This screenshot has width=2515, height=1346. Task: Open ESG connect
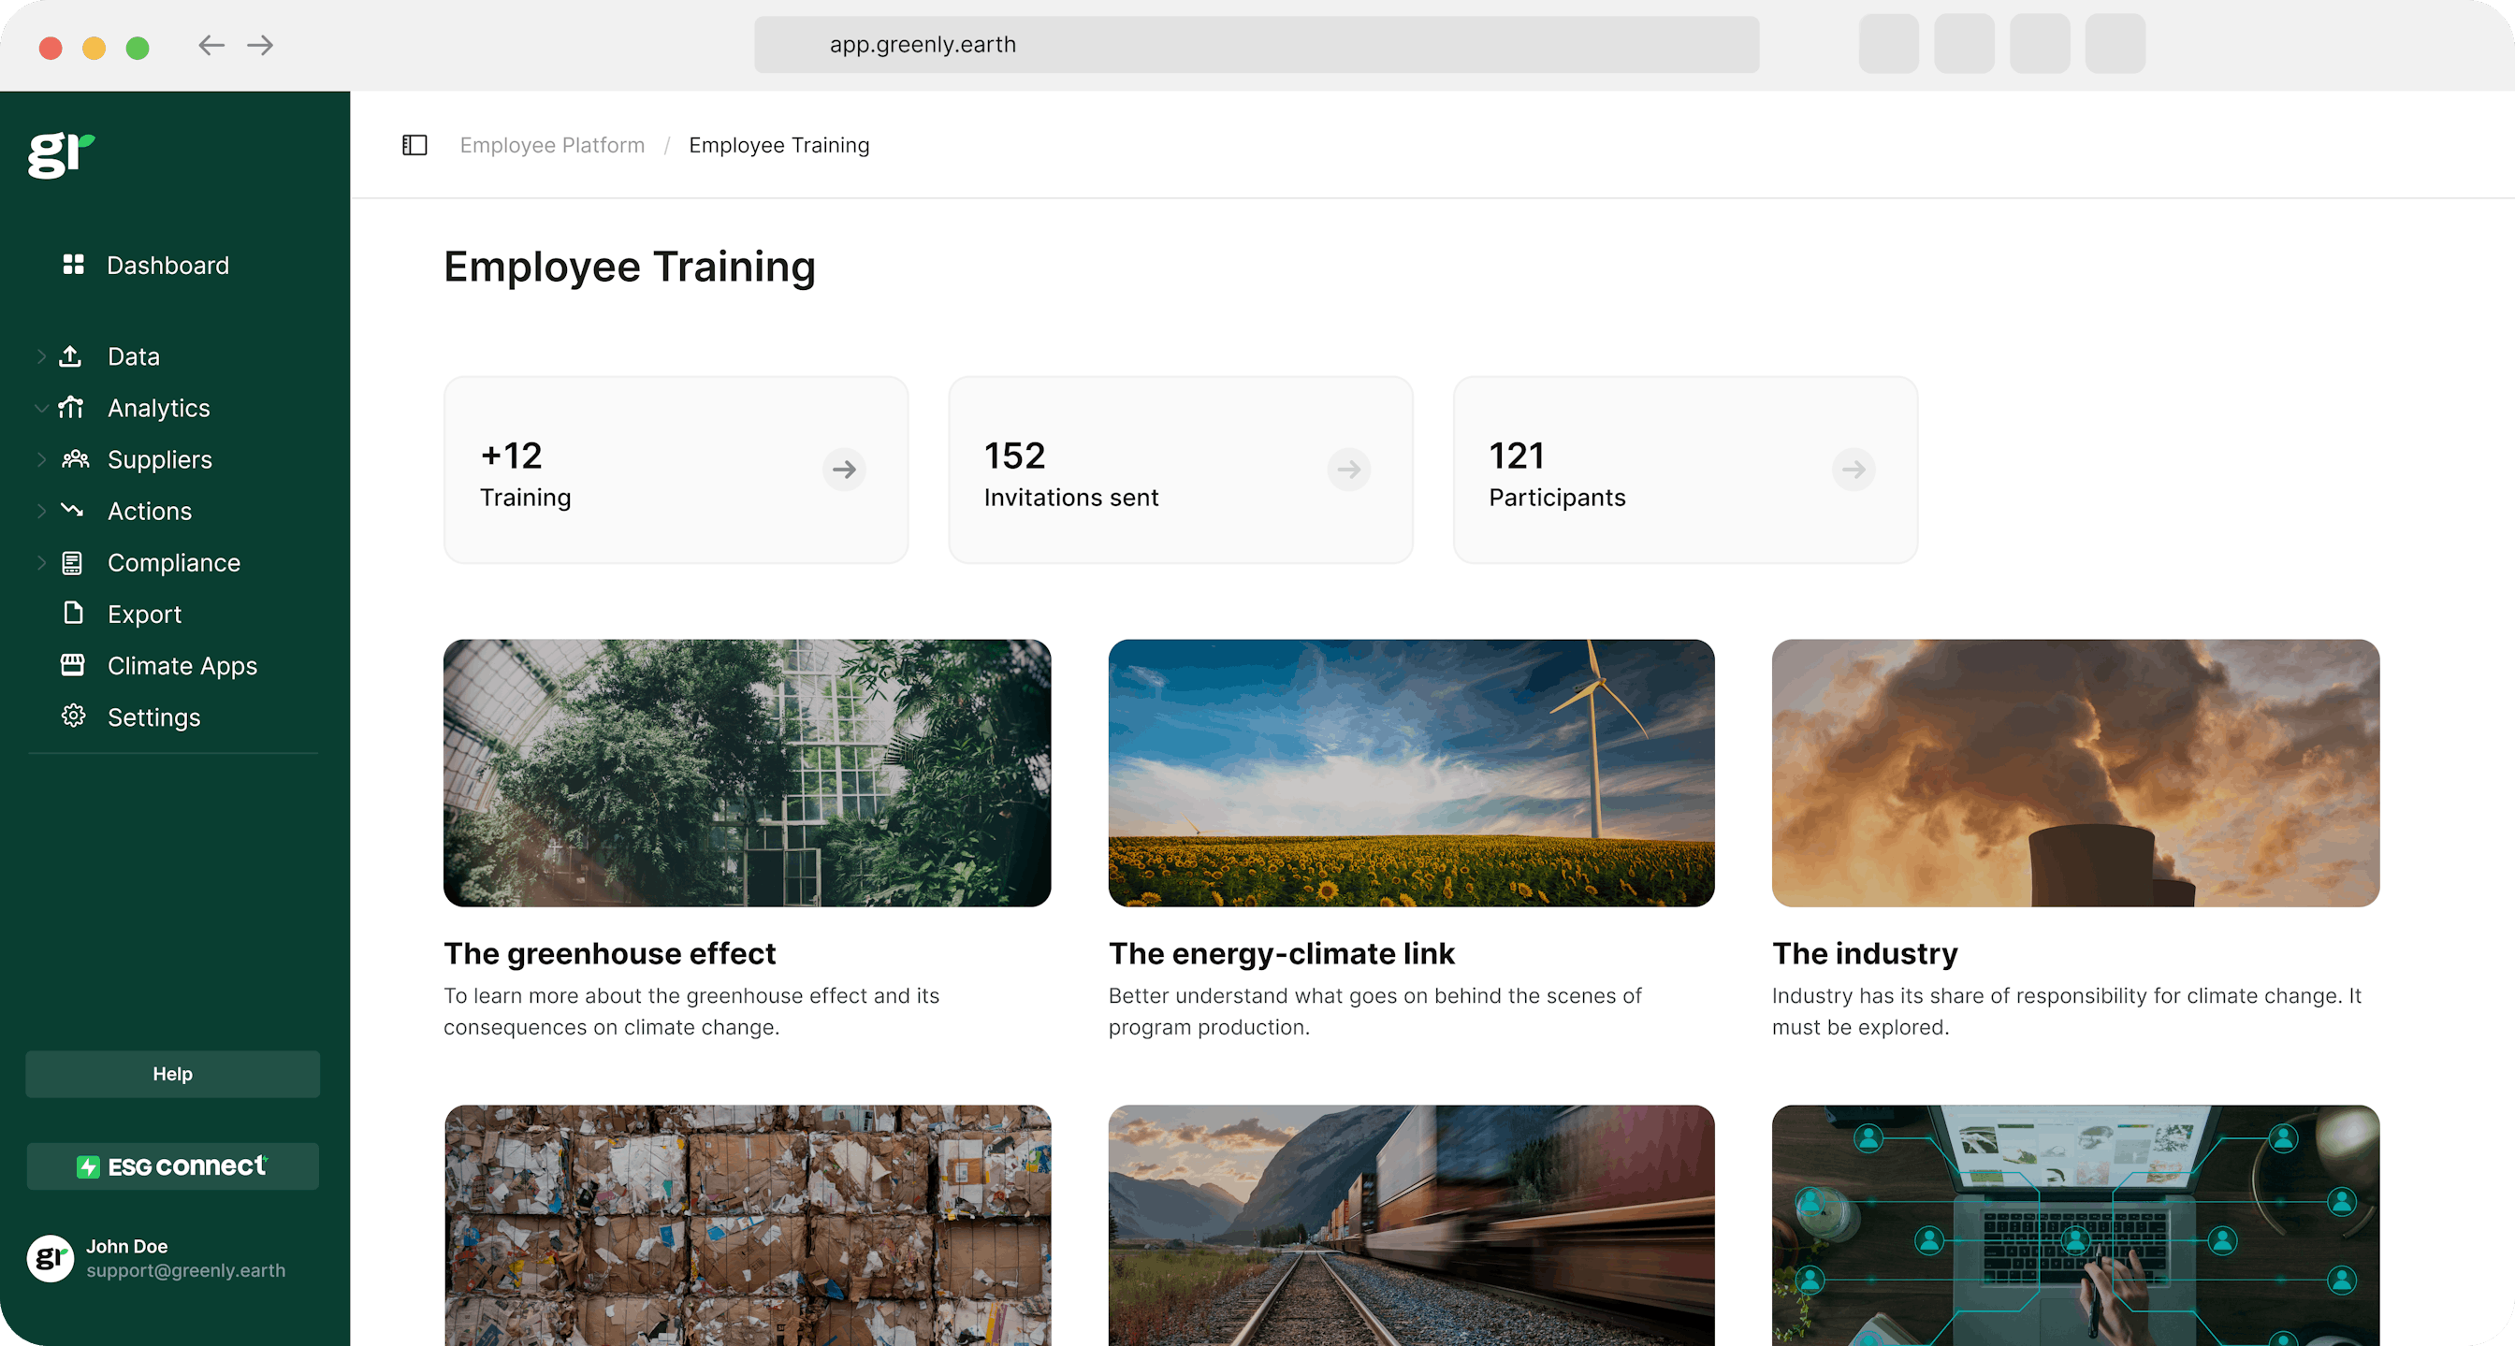point(172,1165)
